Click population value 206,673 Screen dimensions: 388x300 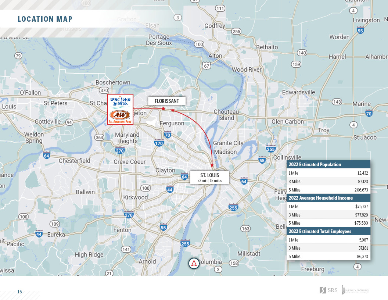pos(361,190)
